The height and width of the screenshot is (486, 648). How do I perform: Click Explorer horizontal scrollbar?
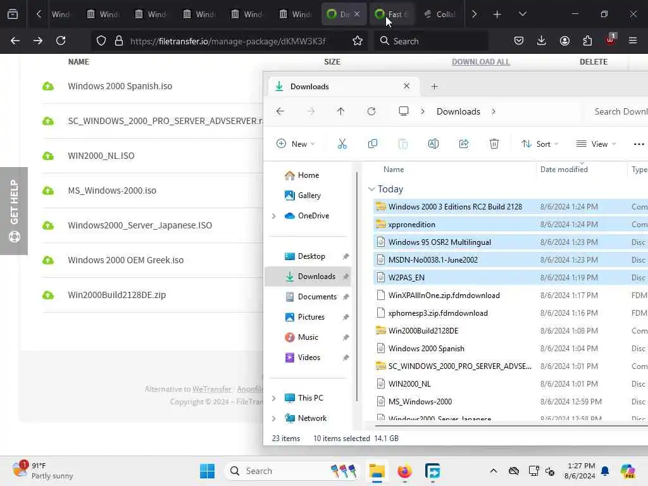[511, 426]
